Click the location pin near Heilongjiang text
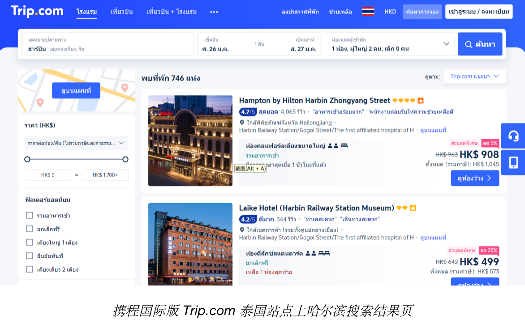Viewport: 525px width, 324px height. (x=242, y=123)
